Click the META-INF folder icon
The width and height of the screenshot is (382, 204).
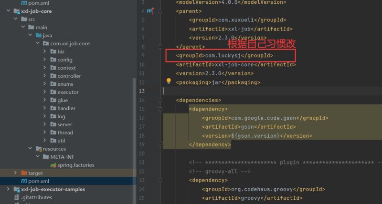(46, 157)
